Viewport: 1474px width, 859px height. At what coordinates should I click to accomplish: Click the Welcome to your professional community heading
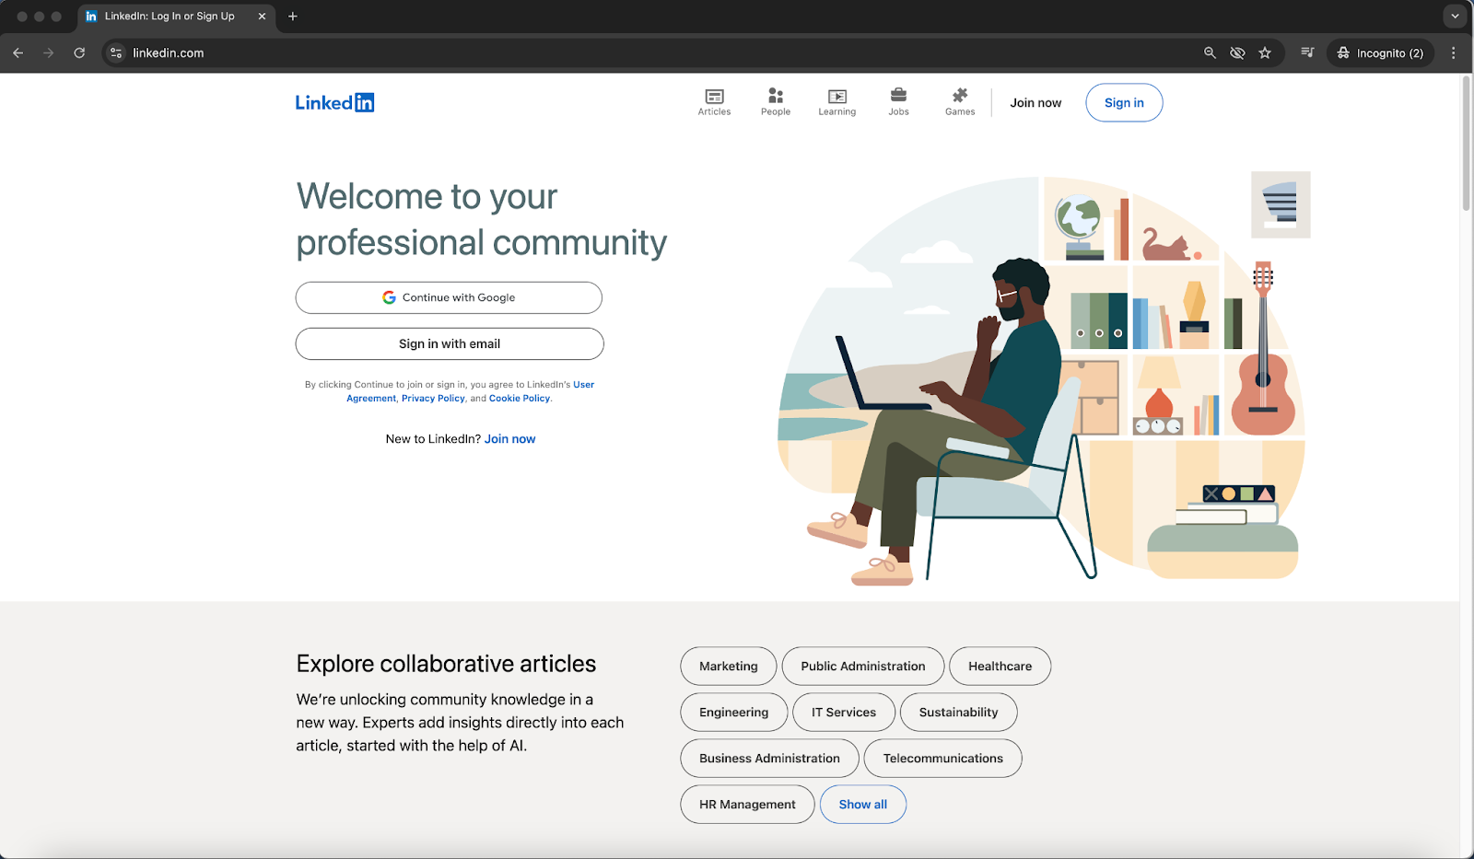coord(481,220)
